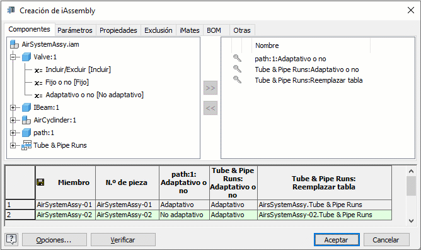The image size is (421, 250).
Task: Click the Adaptativo o no parameter icon under Valve:1
Action: [x=38, y=95]
